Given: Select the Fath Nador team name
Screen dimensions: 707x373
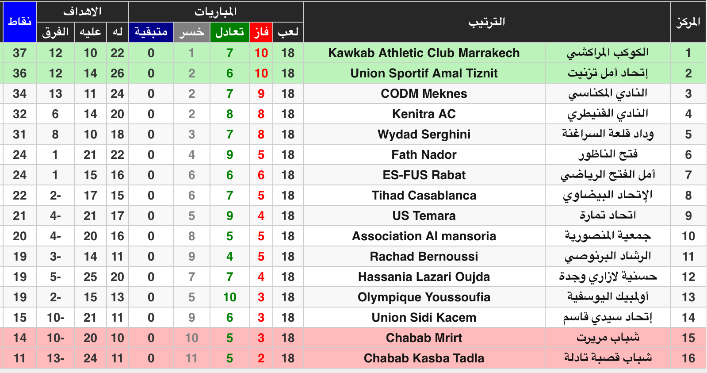Looking at the screenshot, I should (x=424, y=155).
